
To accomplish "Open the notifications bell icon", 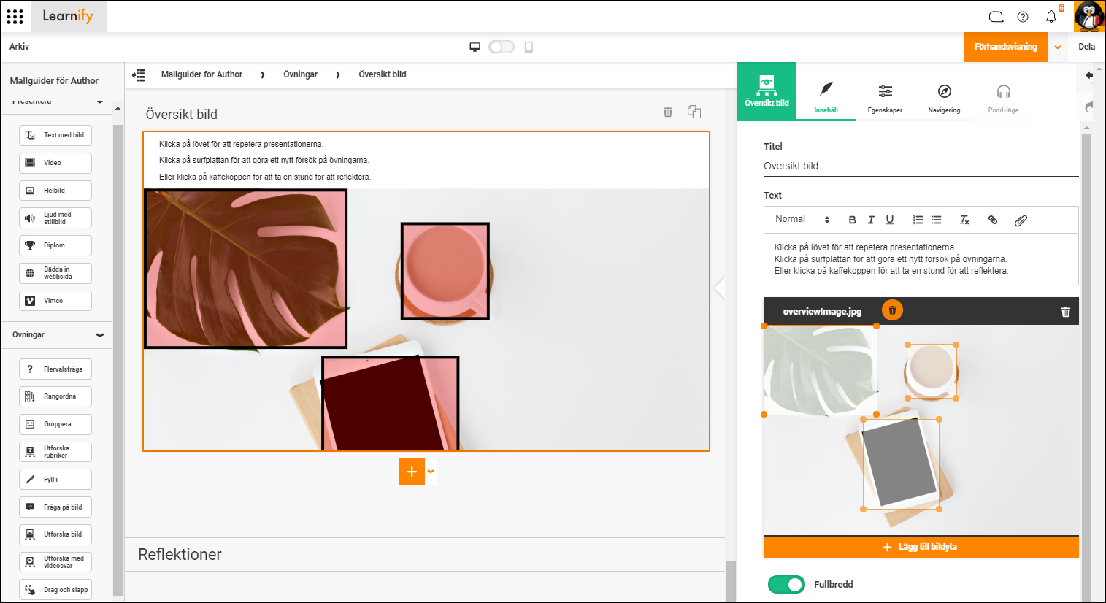I will click(x=1051, y=16).
